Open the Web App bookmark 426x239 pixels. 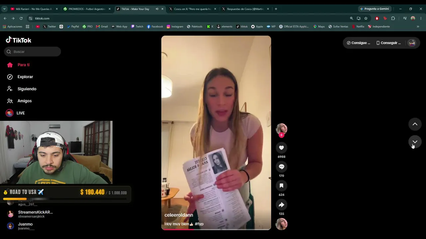point(119,27)
